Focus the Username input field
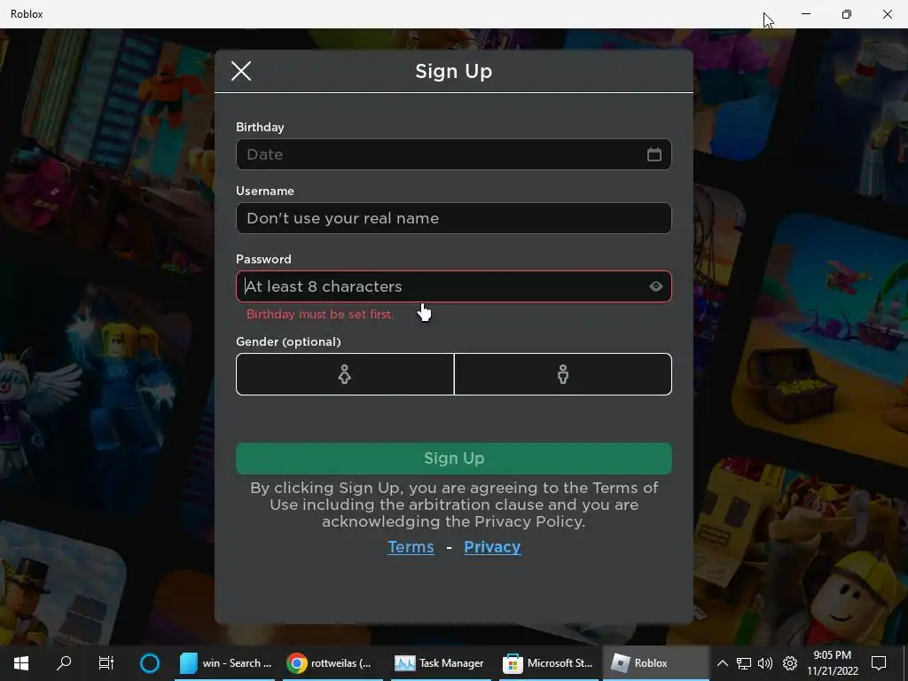 point(453,218)
